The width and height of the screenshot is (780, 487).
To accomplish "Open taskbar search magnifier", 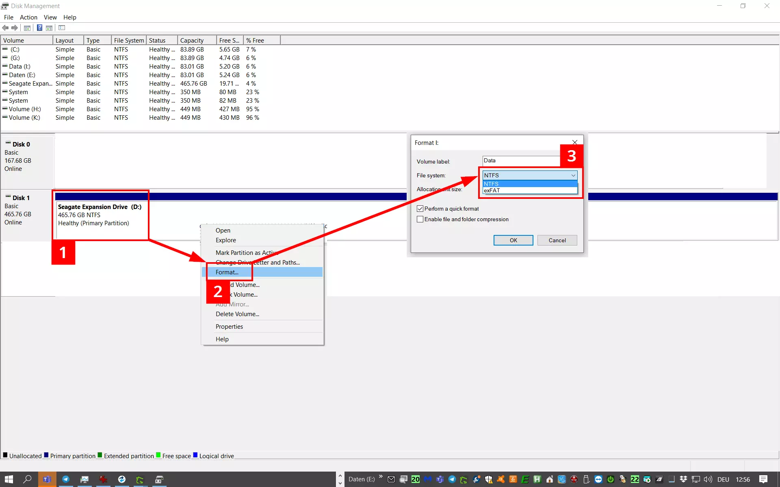I will (27, 479).
